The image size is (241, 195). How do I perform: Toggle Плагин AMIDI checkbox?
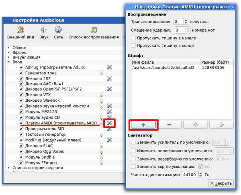click(x=21, y=123)
